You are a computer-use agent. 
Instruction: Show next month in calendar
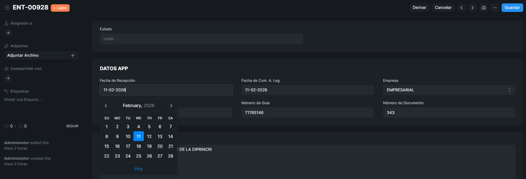171,106
